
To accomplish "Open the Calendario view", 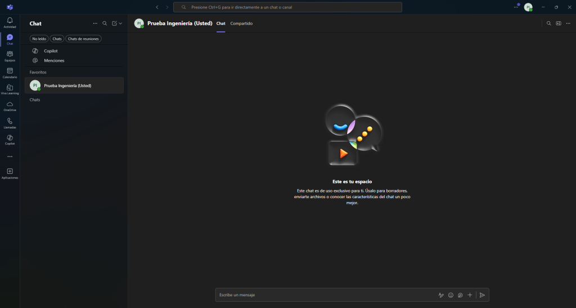I will tap(10, 71).
